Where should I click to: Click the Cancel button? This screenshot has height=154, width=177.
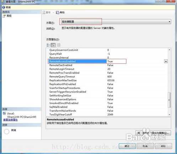tap(145, 146)
